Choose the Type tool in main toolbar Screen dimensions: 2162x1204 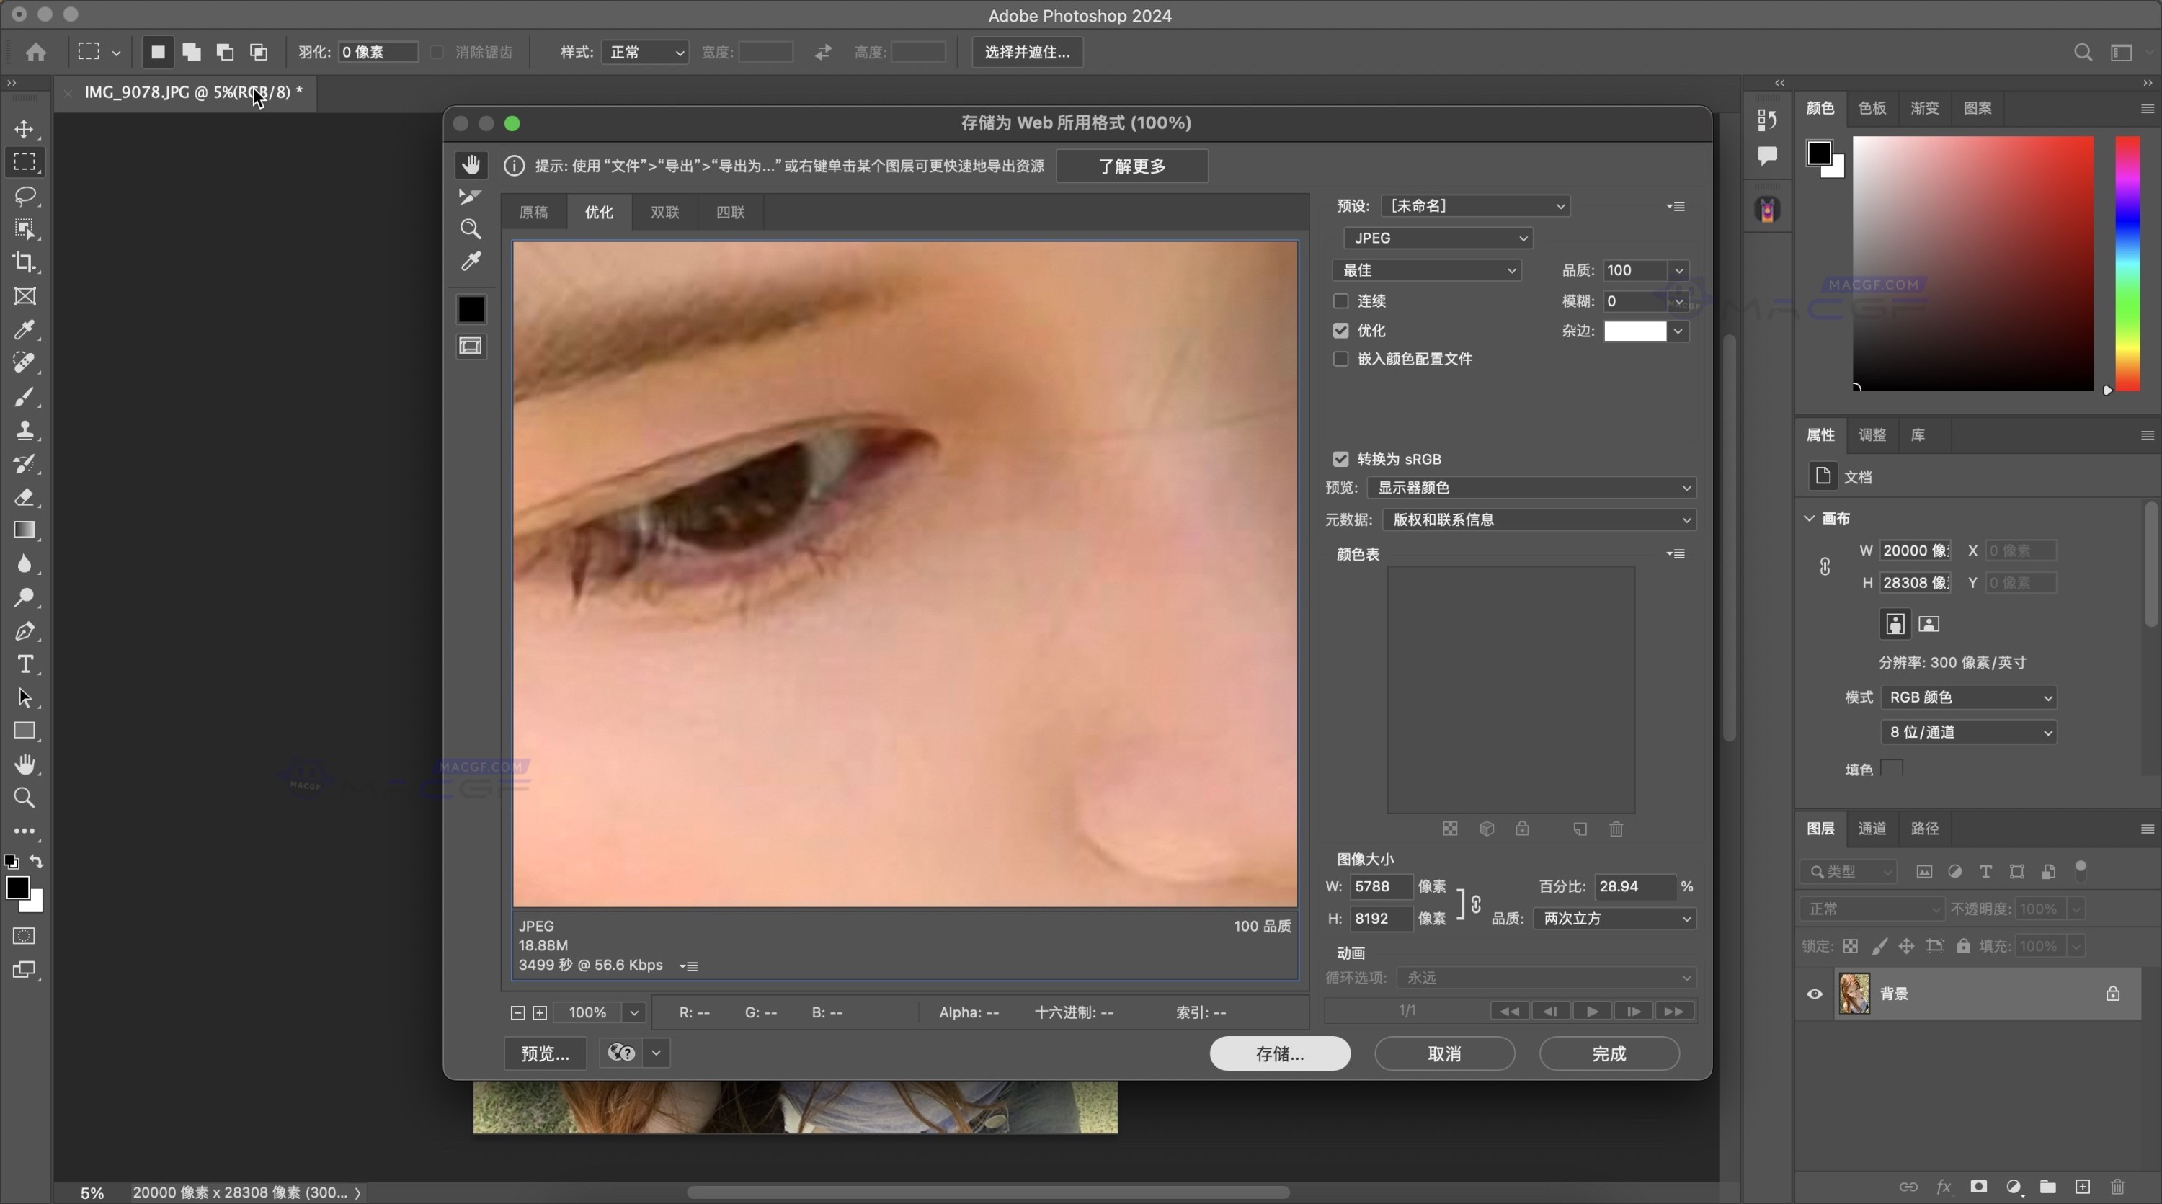pos(25,664)
